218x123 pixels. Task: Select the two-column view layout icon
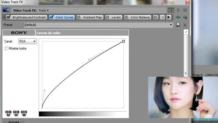point(178,10)
